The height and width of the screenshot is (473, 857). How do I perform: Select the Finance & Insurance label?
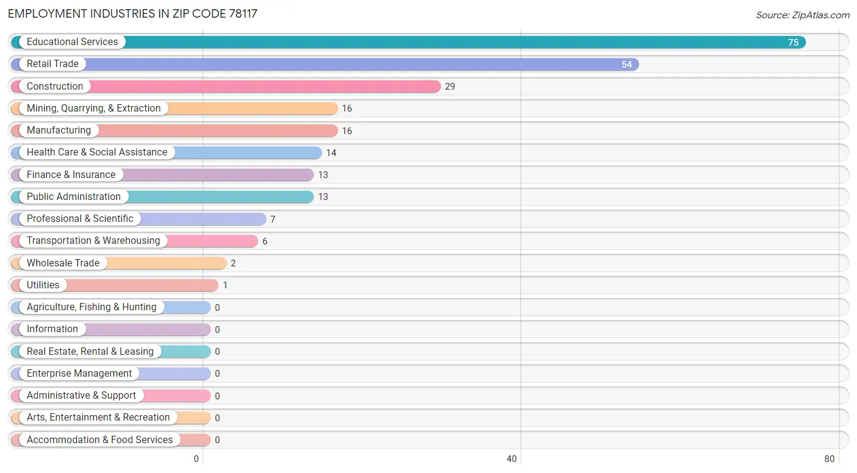[x=71, y=175]
